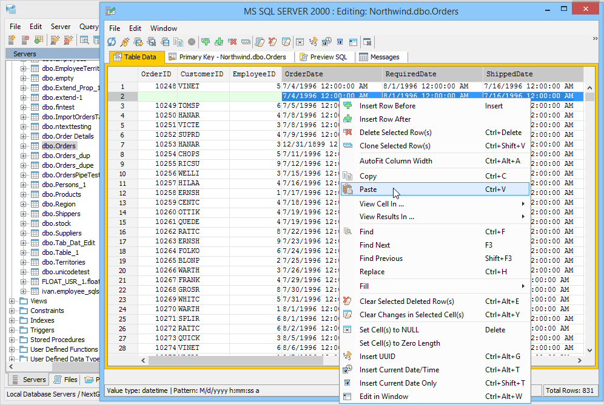The width and height of the screenshot is (604, 405).
Task: Choose Paste from the context menu
Action: coord(435,189)
